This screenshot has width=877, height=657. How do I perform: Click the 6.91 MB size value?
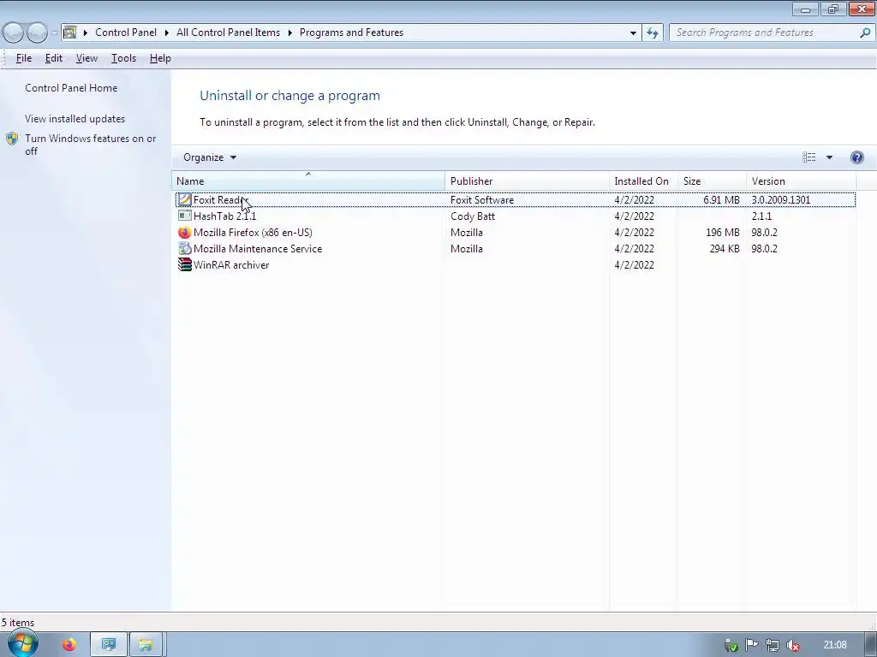[721, 200]
